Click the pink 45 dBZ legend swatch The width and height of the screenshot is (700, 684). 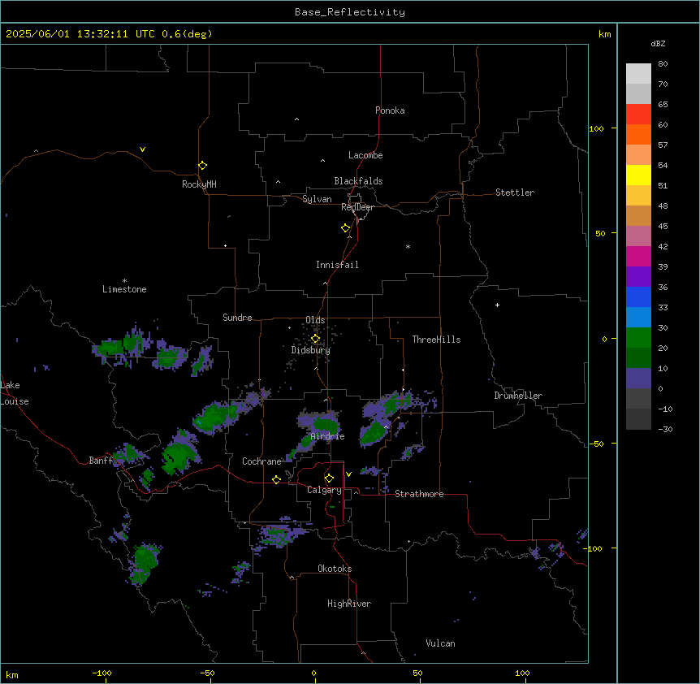[x=638, y=236]
